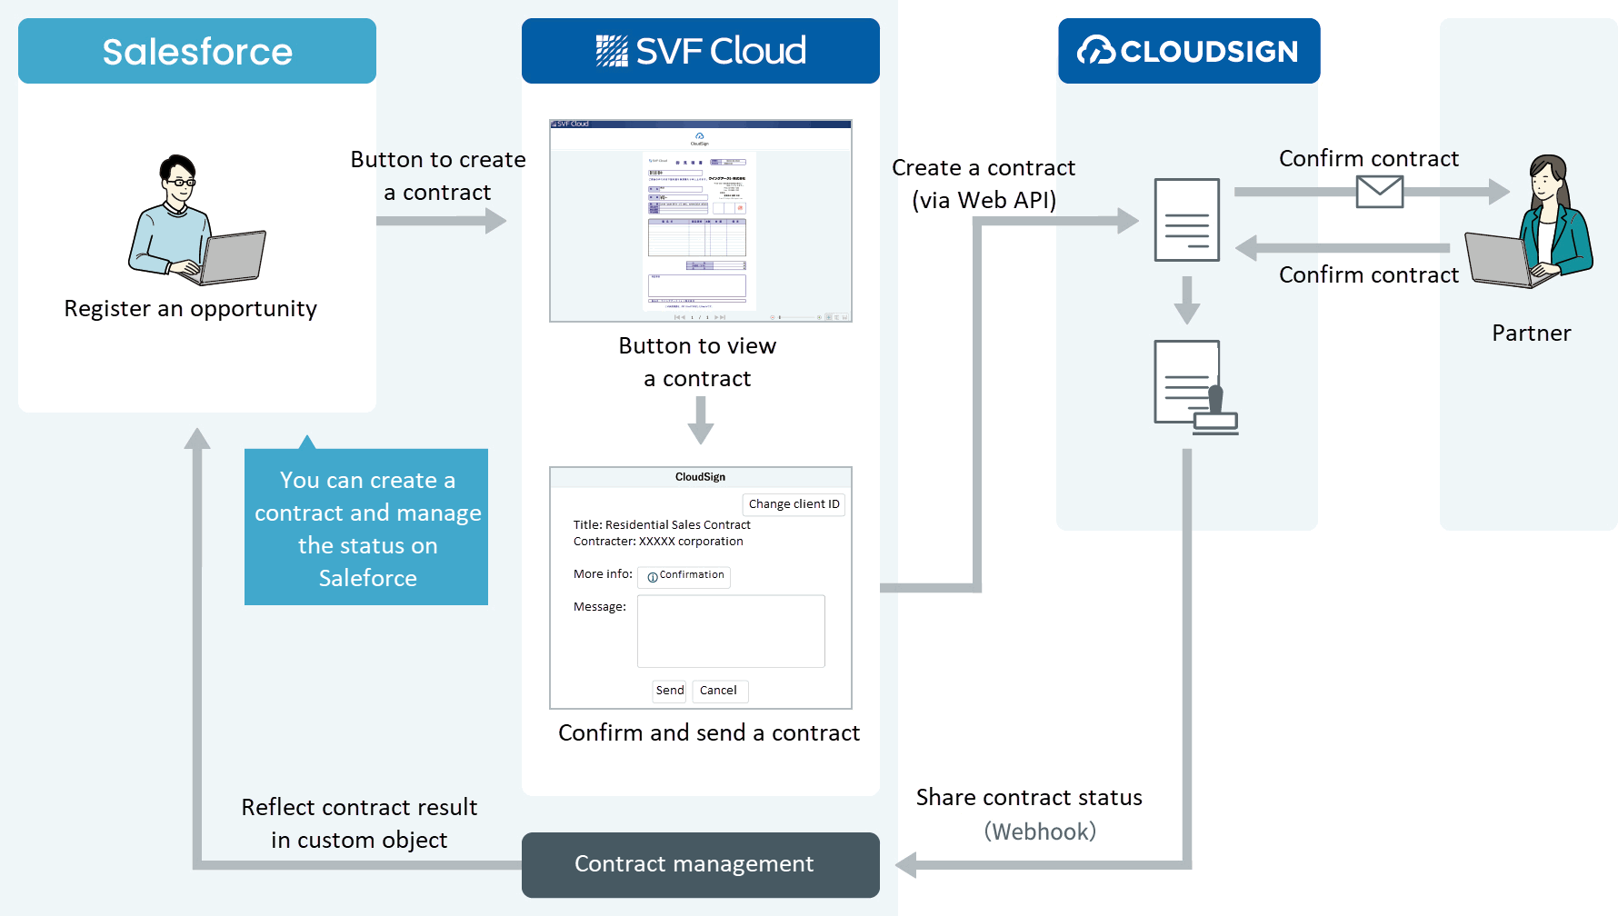Click the stamped contract document icon
1618x916 pixels.
click(x=1196, y=388)
